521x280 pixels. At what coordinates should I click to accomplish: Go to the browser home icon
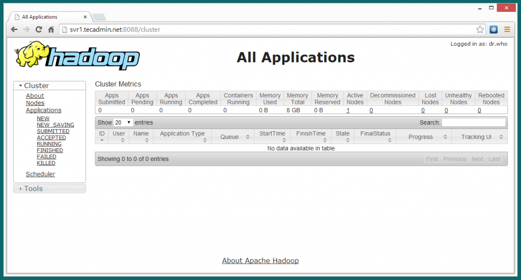(51, 30)
